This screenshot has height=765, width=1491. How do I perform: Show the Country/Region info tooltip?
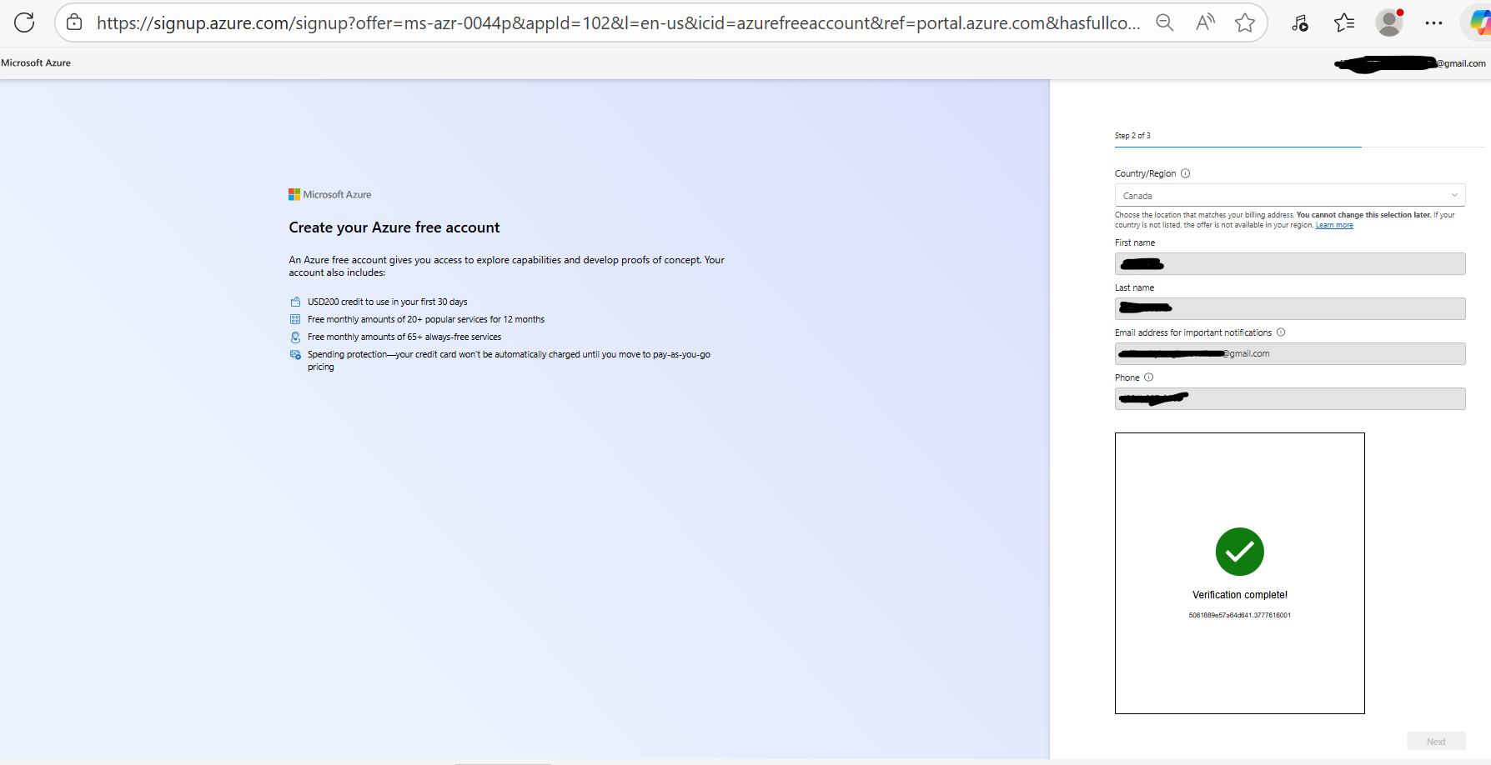(x=1185, y=172)
